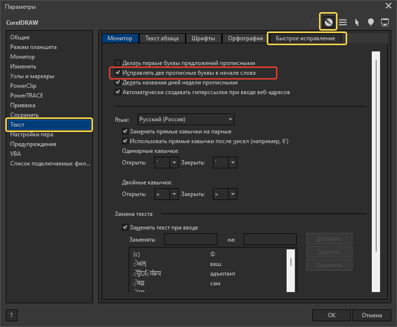The image size is (397, 327).
Task: Click the Заменять input field
Action: click(191, 239)
